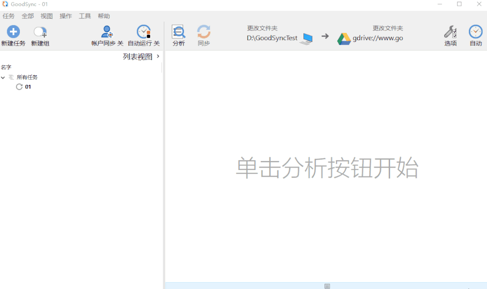Click the 新建组 new group icon
This screenshot has width=487, height=289.
coord(40,32)
